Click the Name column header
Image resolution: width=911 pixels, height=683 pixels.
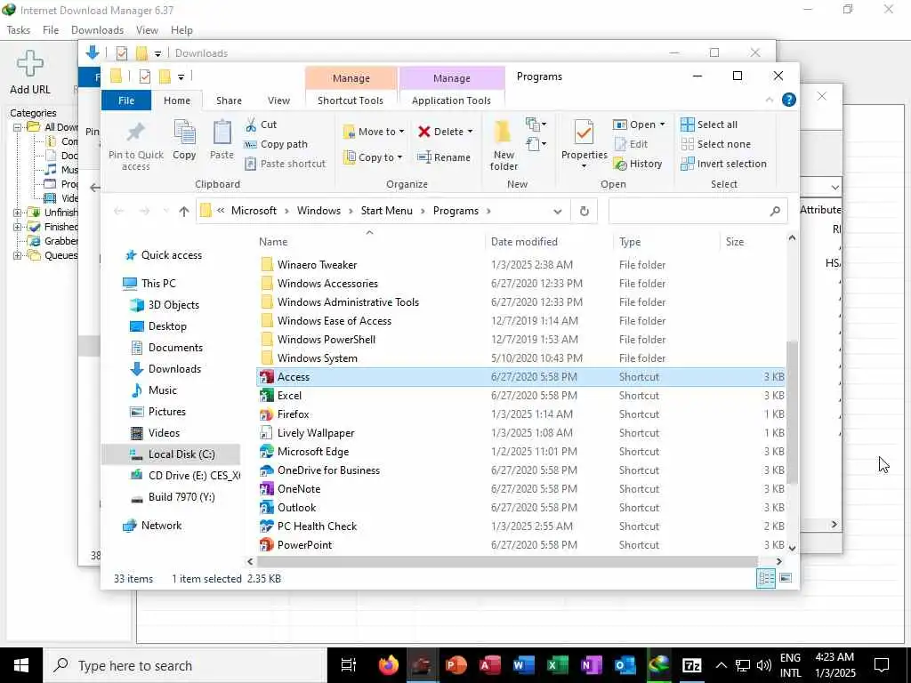273,242
